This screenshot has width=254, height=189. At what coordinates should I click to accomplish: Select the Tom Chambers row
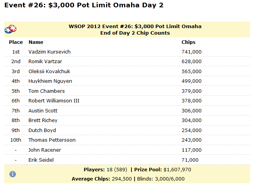tap(127, 91)
